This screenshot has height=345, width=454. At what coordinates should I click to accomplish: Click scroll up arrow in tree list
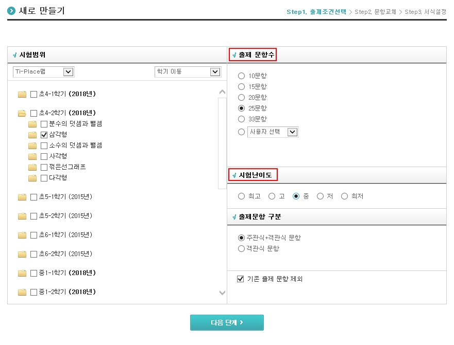tap(222, 92)
